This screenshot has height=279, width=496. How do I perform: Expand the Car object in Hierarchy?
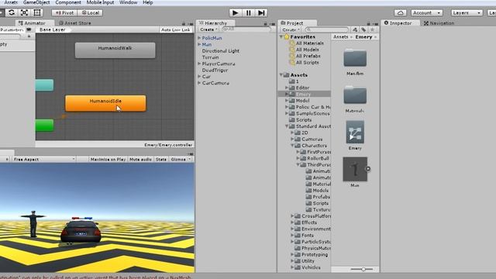[x=199, y=77]
